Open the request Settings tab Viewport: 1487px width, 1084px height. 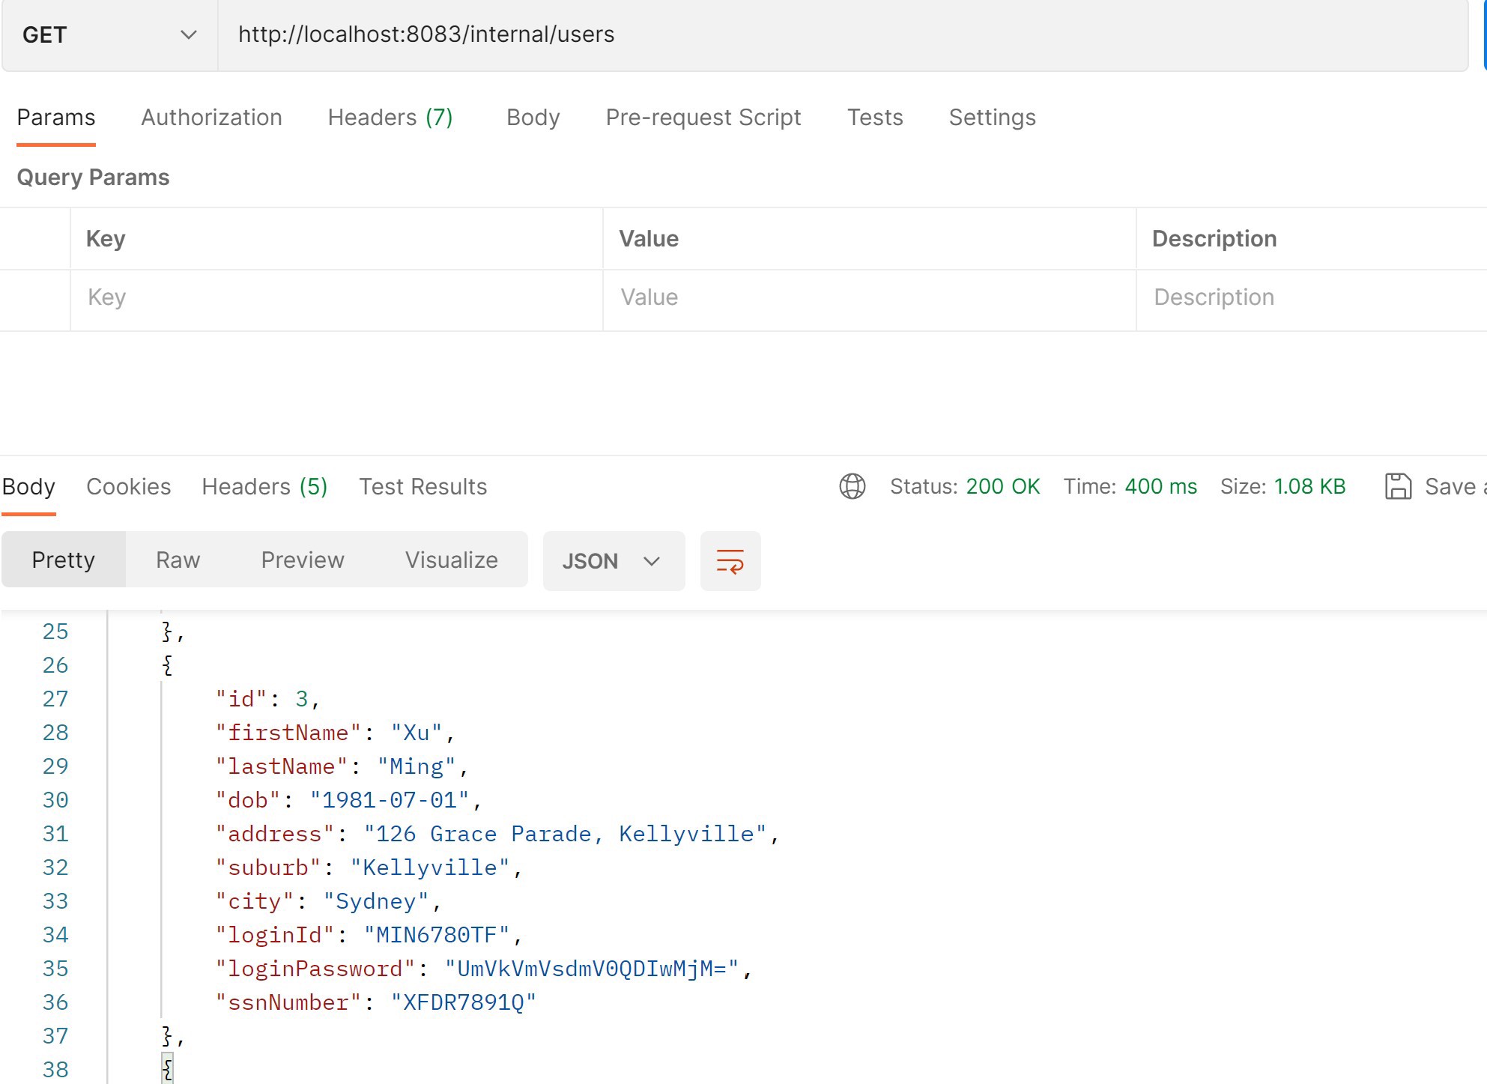(993, 118)
